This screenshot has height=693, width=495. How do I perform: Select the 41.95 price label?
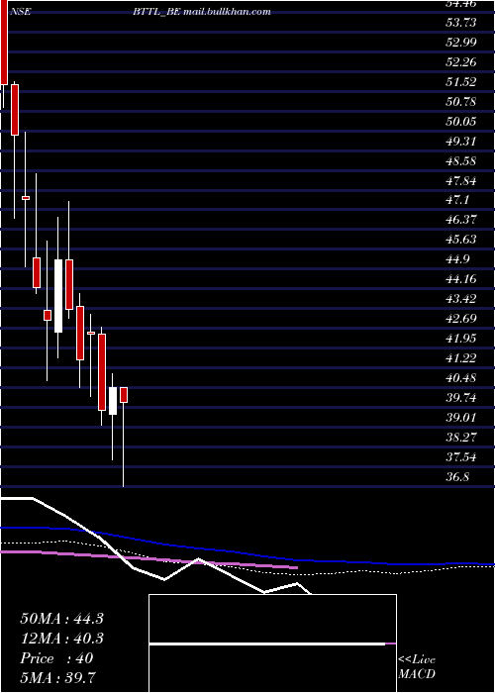point(461,339)
